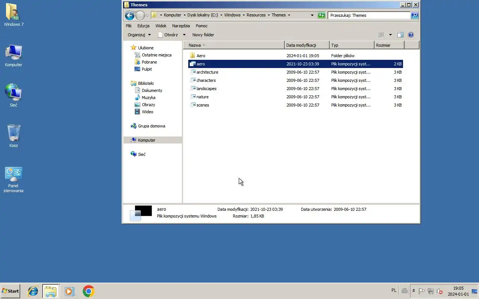Open the Plik menu
The height and width of the screenshot is (299, 479).
click(129, 26)
